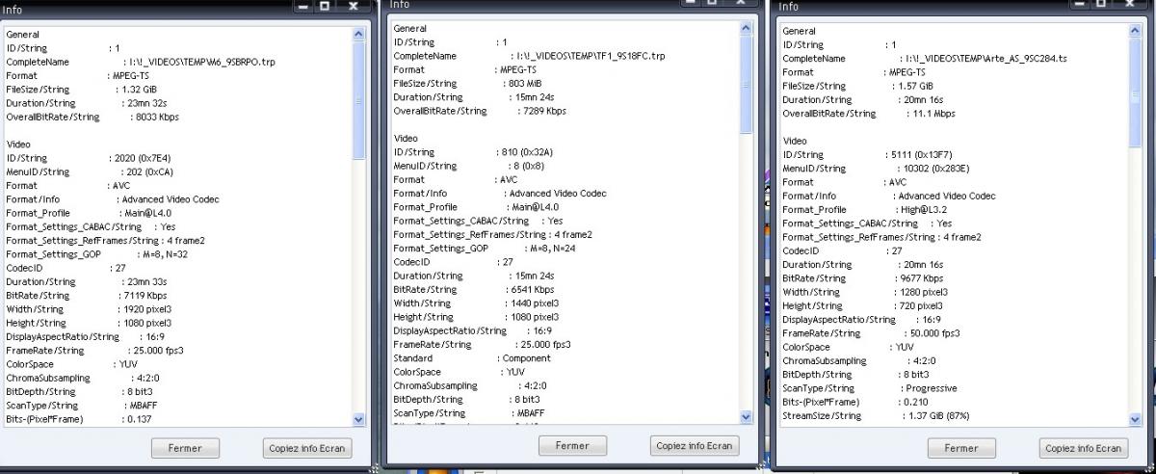
Task: Click Fermer in the W6_9SBRPO.trp Info window
Action: tap(185, 448)
